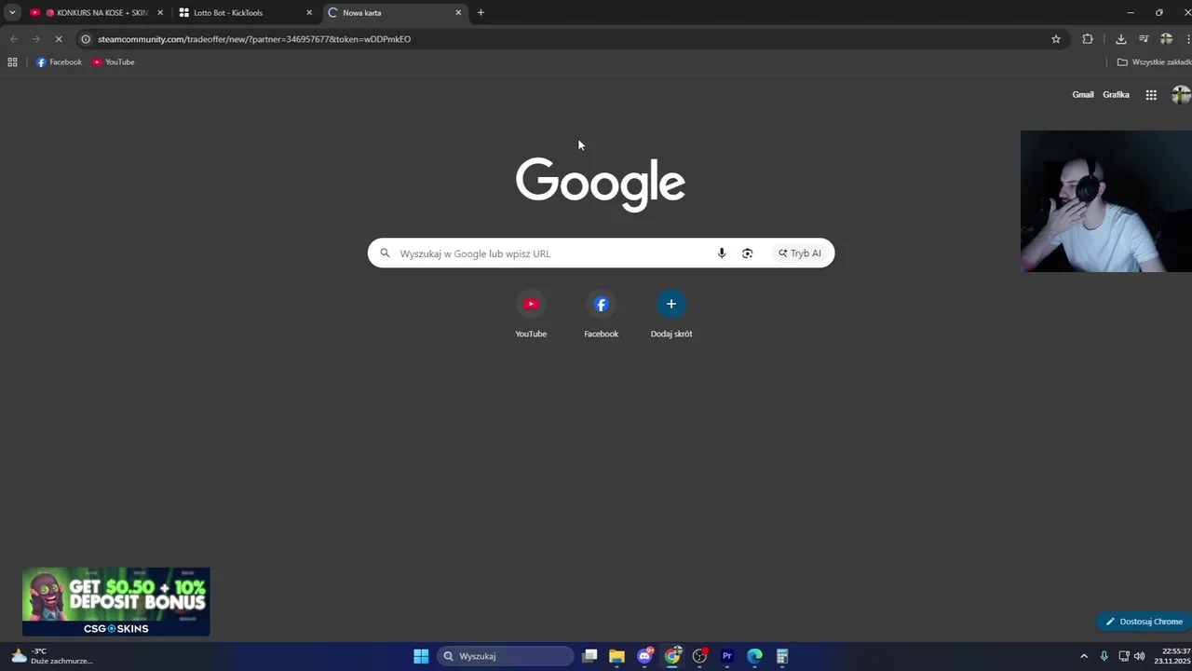Open Premiere Pro from the taskbar
The image size is (1192, 671).
coord(727,656)
